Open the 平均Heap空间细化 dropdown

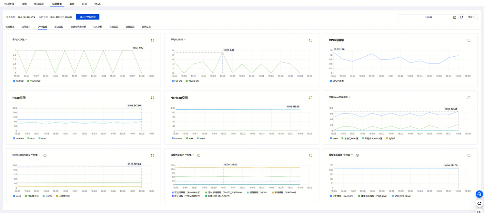[340, 97]
